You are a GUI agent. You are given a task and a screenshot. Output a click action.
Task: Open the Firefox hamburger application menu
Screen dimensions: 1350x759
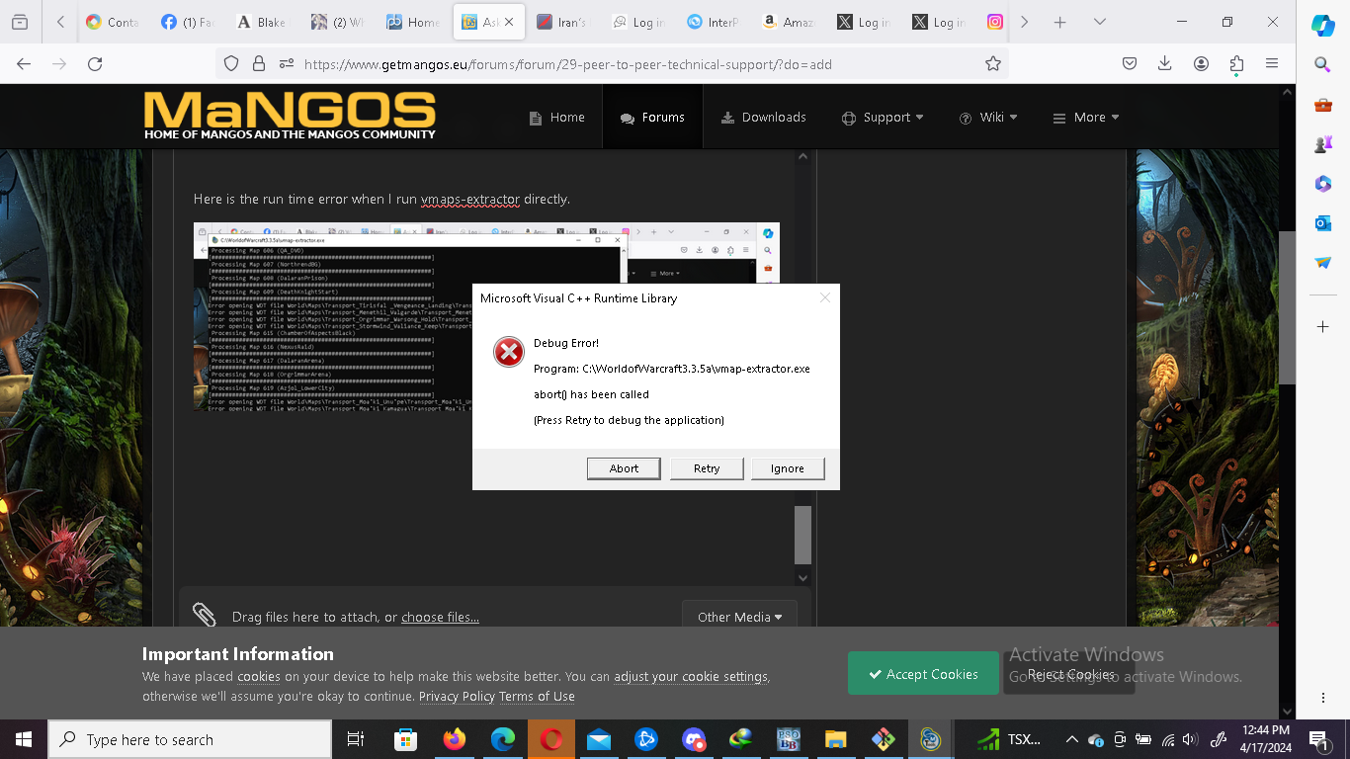coord(1272,63)
